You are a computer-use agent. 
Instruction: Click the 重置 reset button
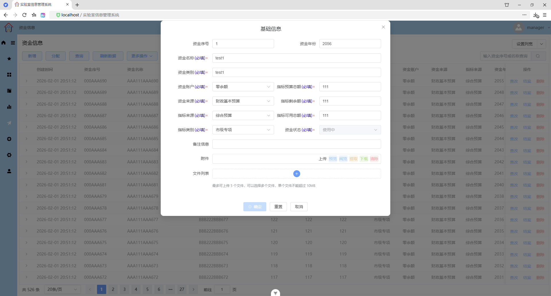[278, 207]
